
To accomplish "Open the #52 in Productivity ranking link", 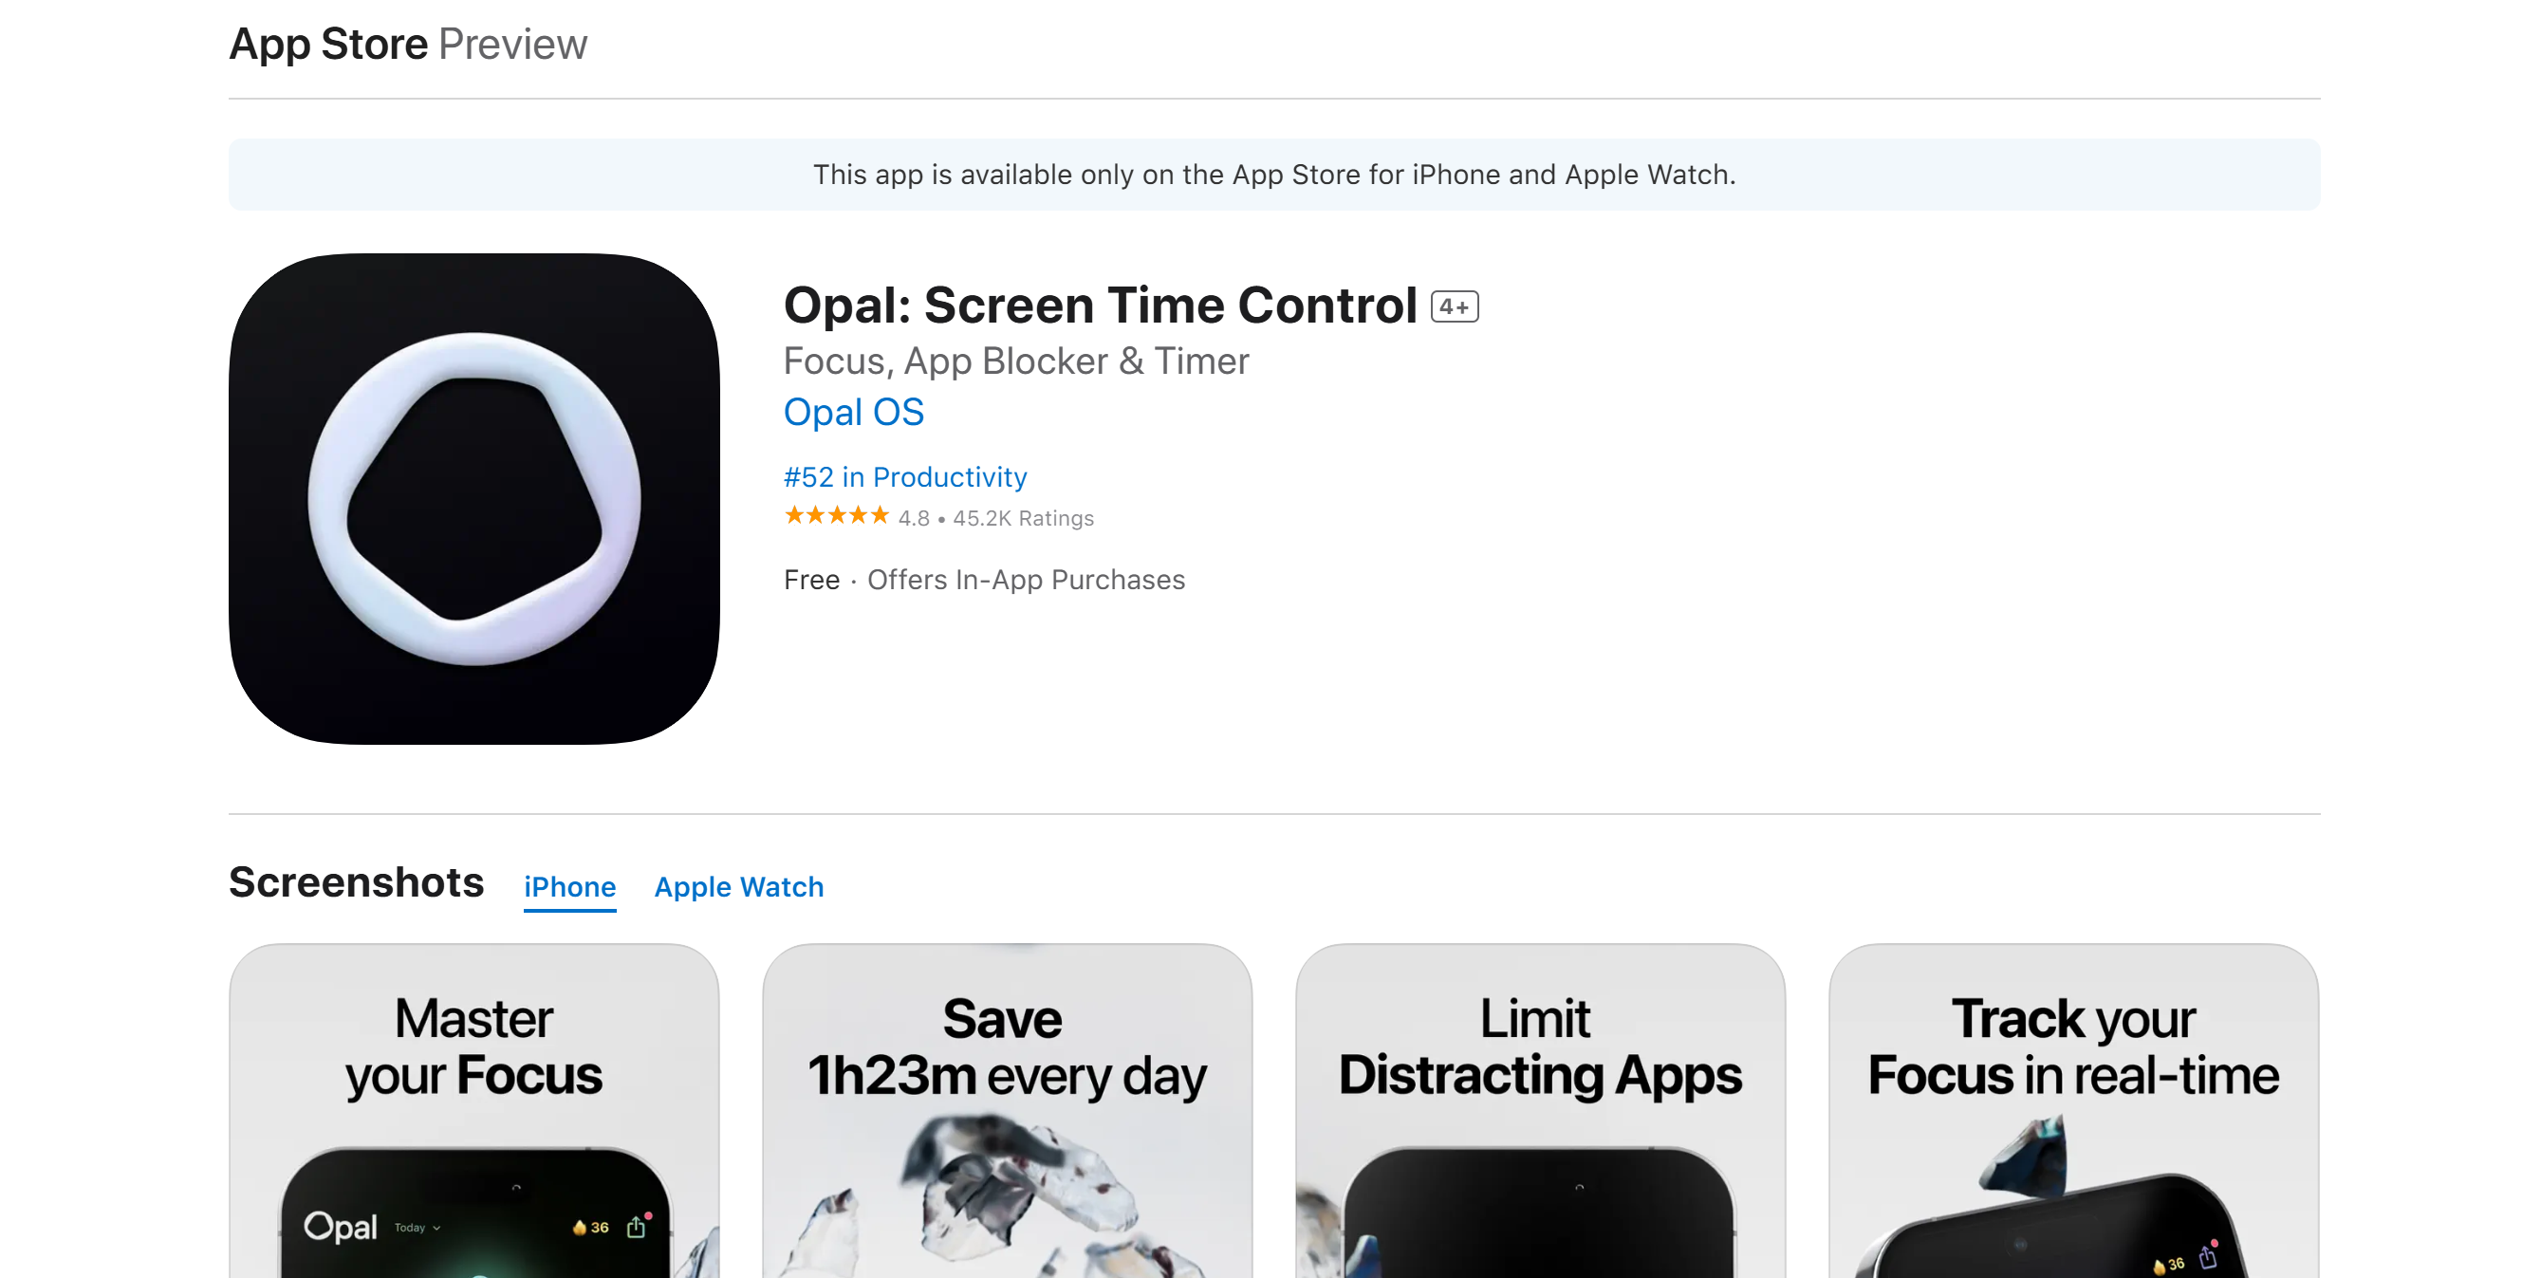I will pos(904,477).
